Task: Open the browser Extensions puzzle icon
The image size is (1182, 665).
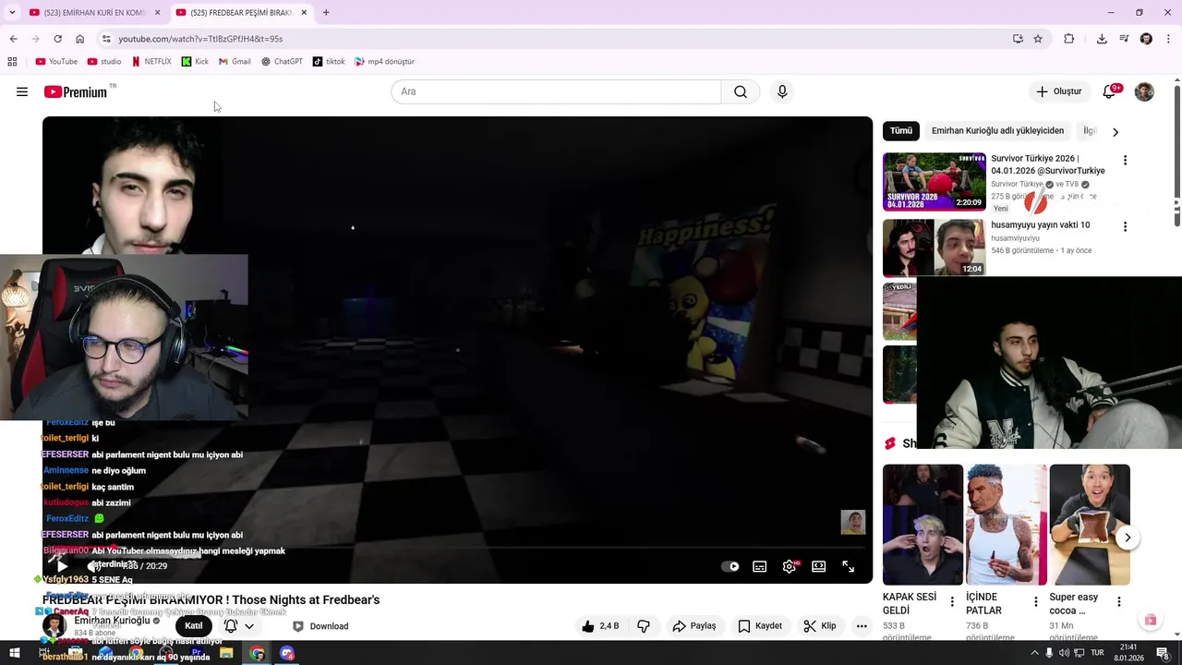Action: (1069, 39)
